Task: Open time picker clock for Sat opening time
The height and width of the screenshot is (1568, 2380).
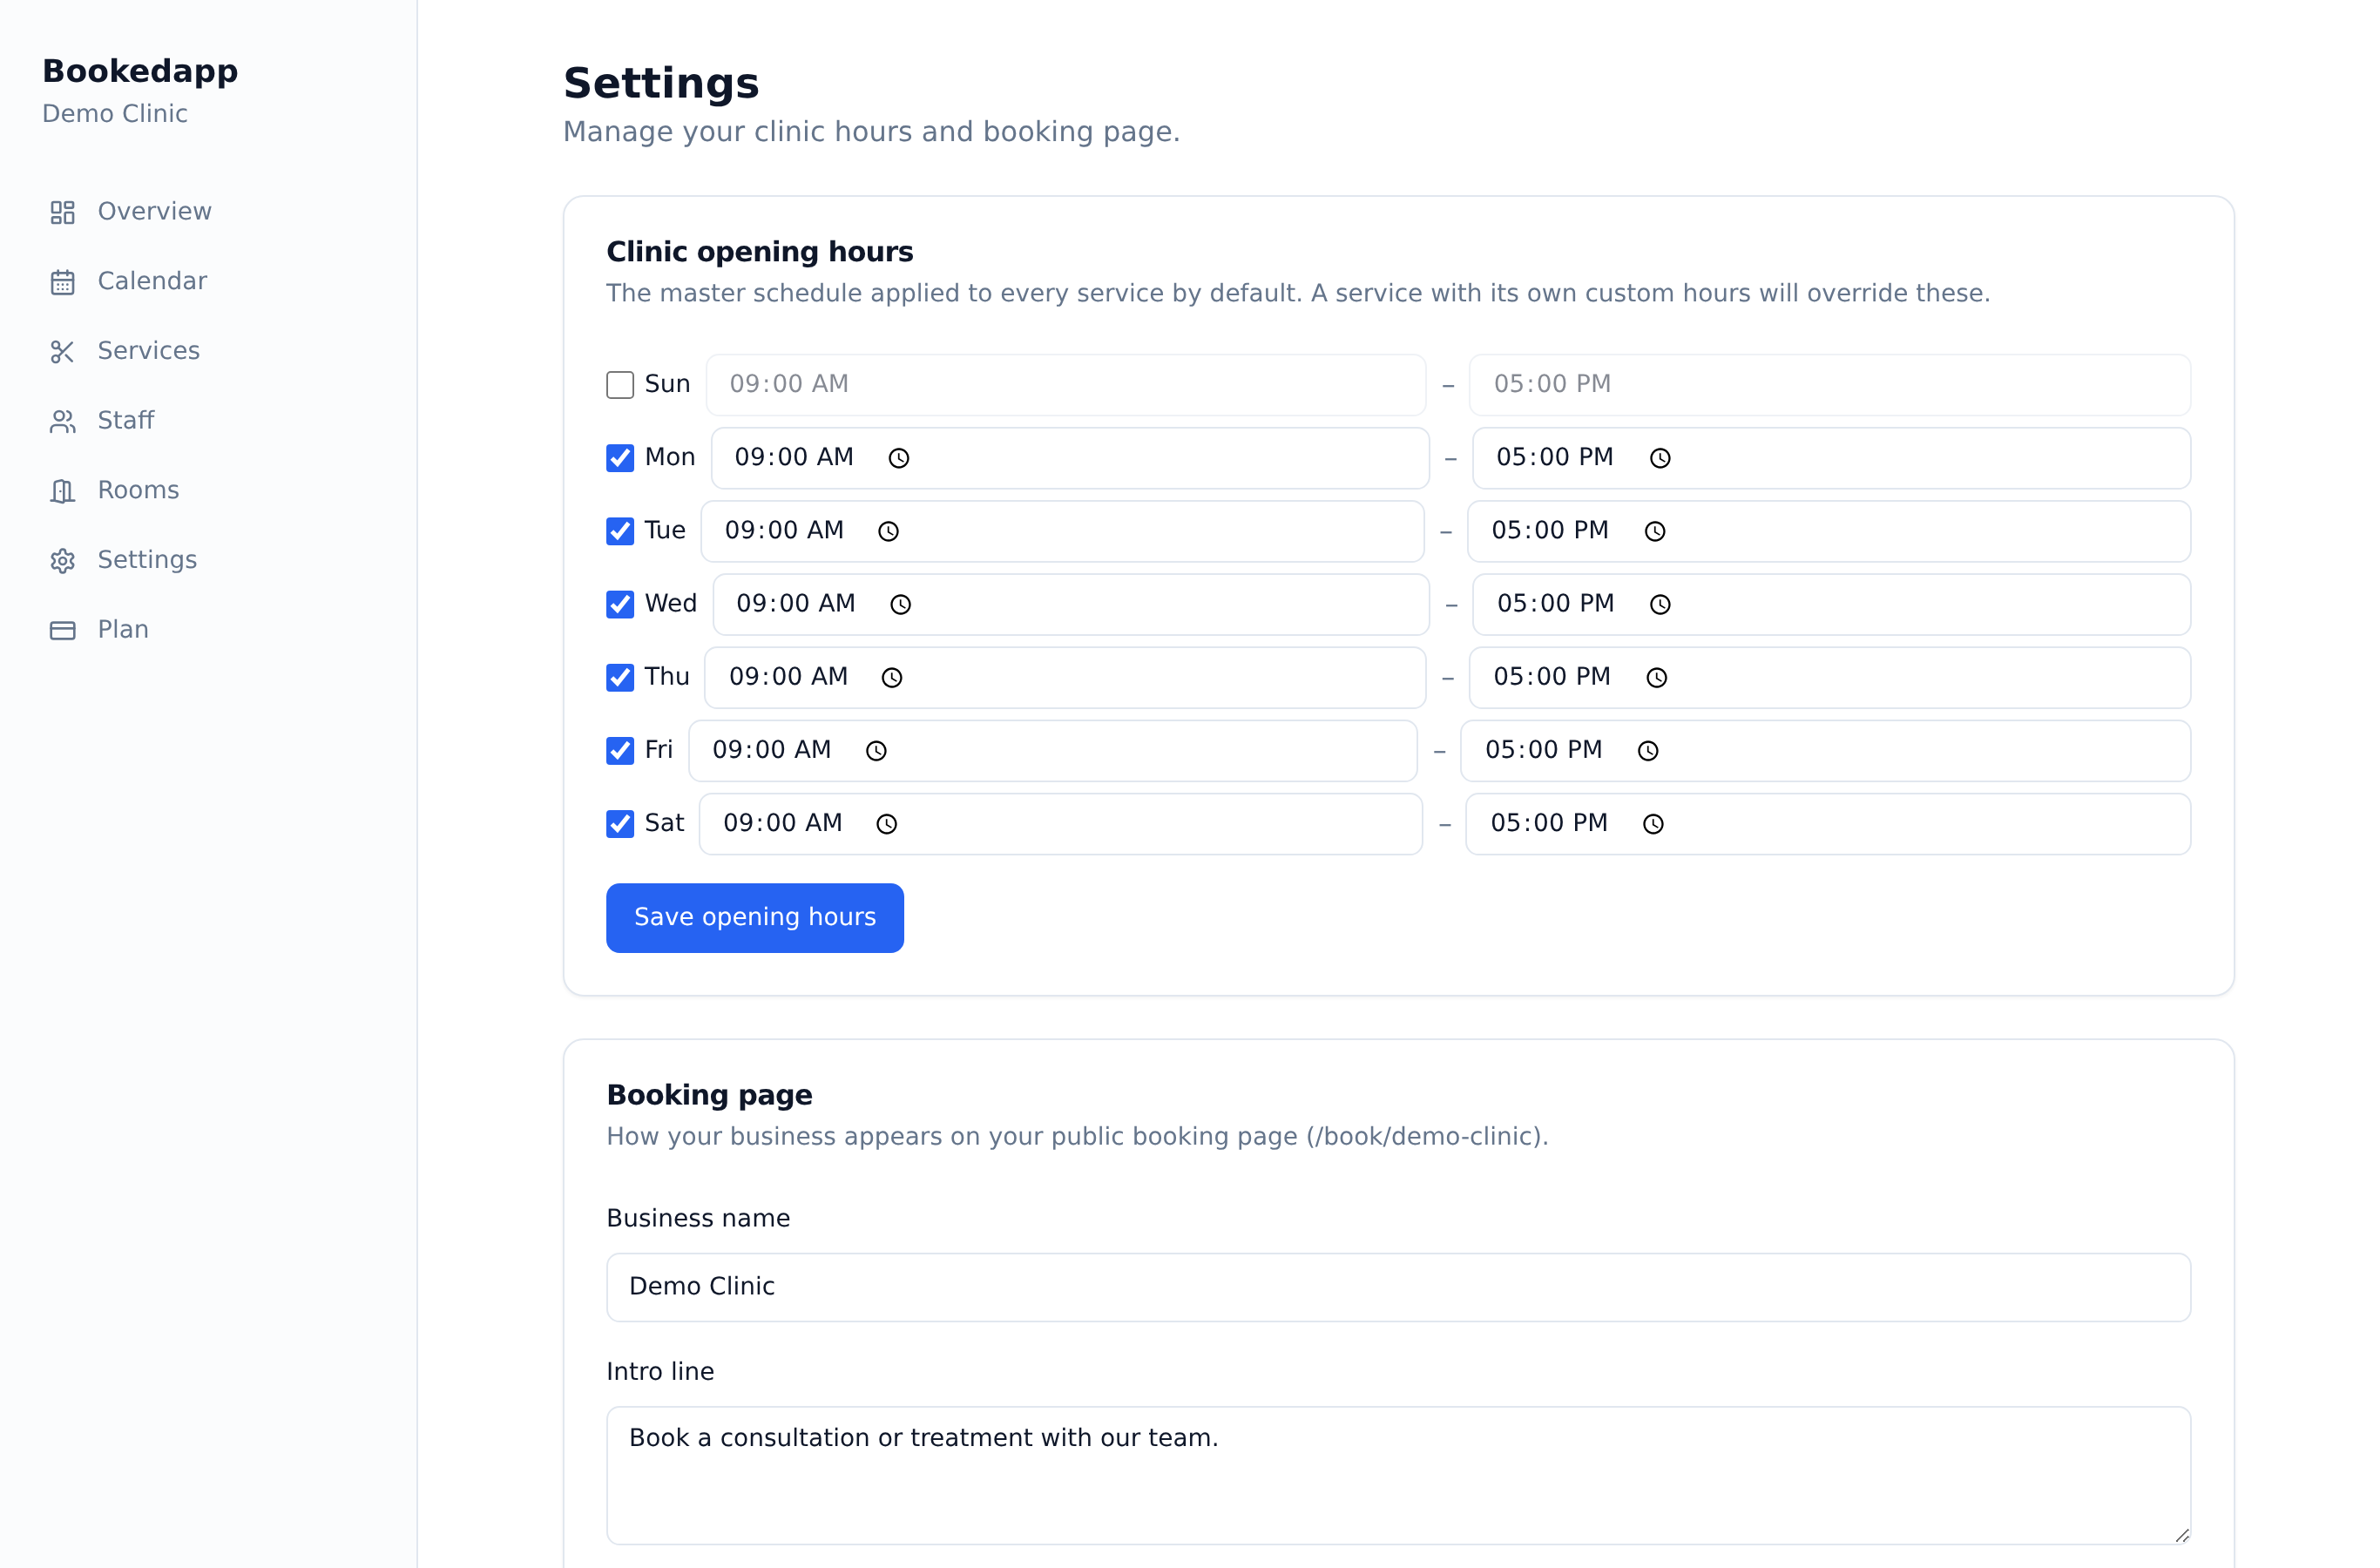Action: click(x=887, y=823)
